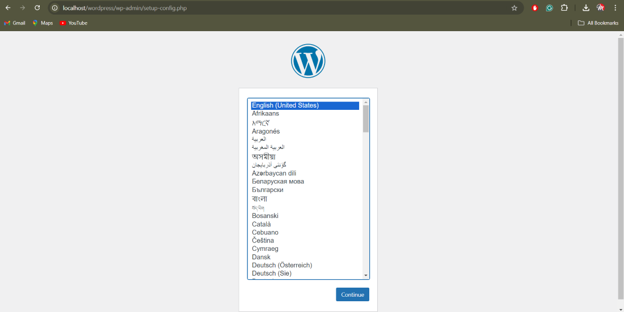Select the Bengali বাংলা entry
Image resolution: width=624 pixels, height=312 pixels.
[x=305, y=199]
